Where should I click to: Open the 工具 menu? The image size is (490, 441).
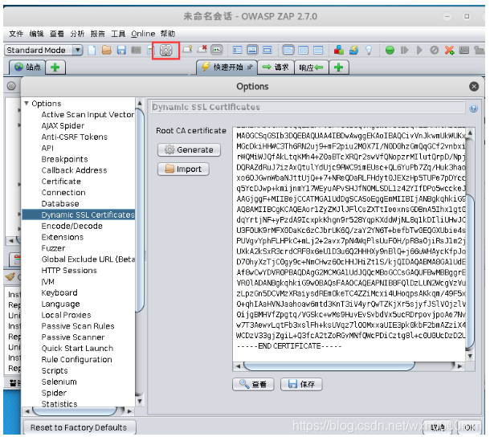(118, 34)
